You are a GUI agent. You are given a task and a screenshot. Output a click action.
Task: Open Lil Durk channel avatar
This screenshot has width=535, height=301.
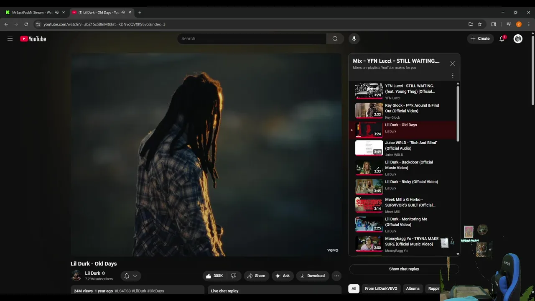click(76, 275)
